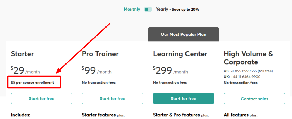Click the Our Most Popular Plan banner
The width and height of the screenshot is (292, 119).
click(183, 34)
